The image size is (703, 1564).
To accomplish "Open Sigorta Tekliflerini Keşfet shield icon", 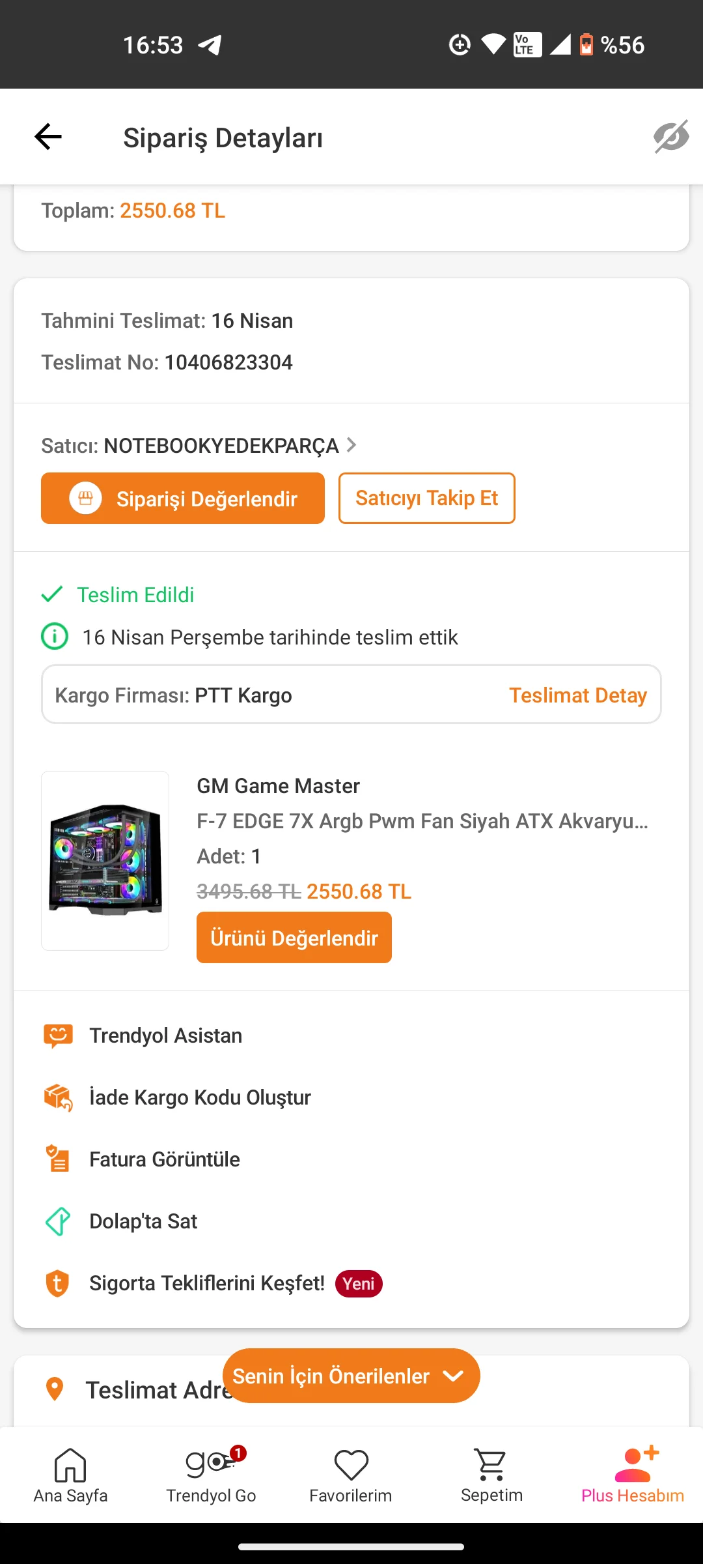I will (58, 1283).
